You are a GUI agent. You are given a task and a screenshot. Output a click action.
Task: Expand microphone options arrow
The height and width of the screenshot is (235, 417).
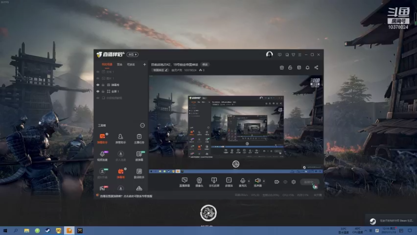pos(249,181)
